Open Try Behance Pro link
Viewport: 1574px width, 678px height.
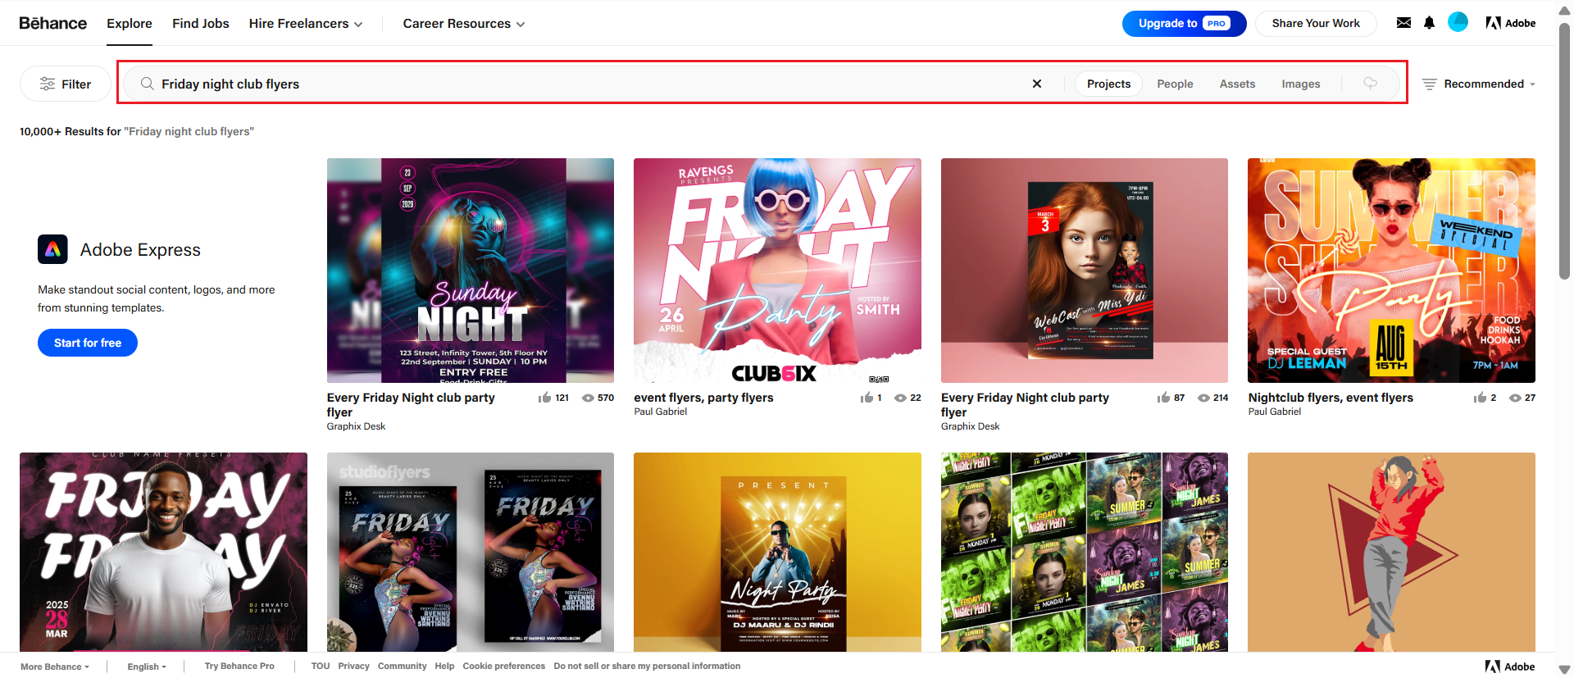click(239, 667)
